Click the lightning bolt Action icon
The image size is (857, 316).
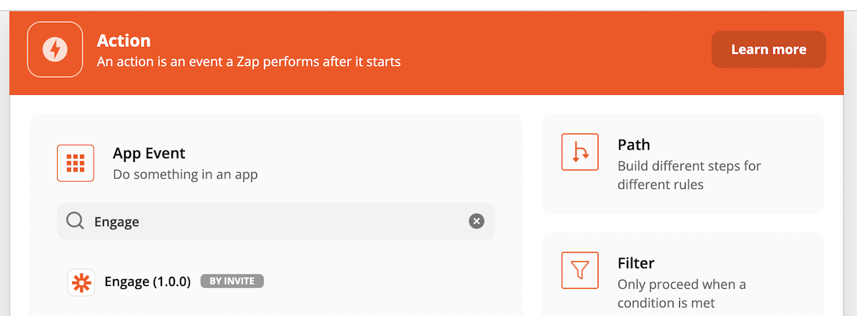tap(55, 49)
